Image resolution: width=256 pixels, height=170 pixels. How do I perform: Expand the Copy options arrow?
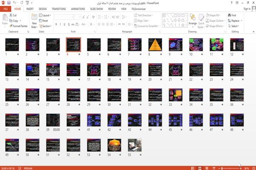click(x=20, y=21)
